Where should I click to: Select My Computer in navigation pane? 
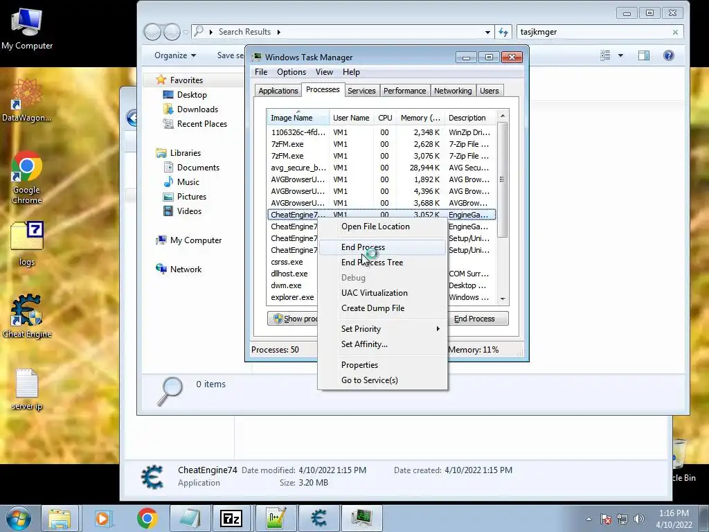(x=195, y=240)
